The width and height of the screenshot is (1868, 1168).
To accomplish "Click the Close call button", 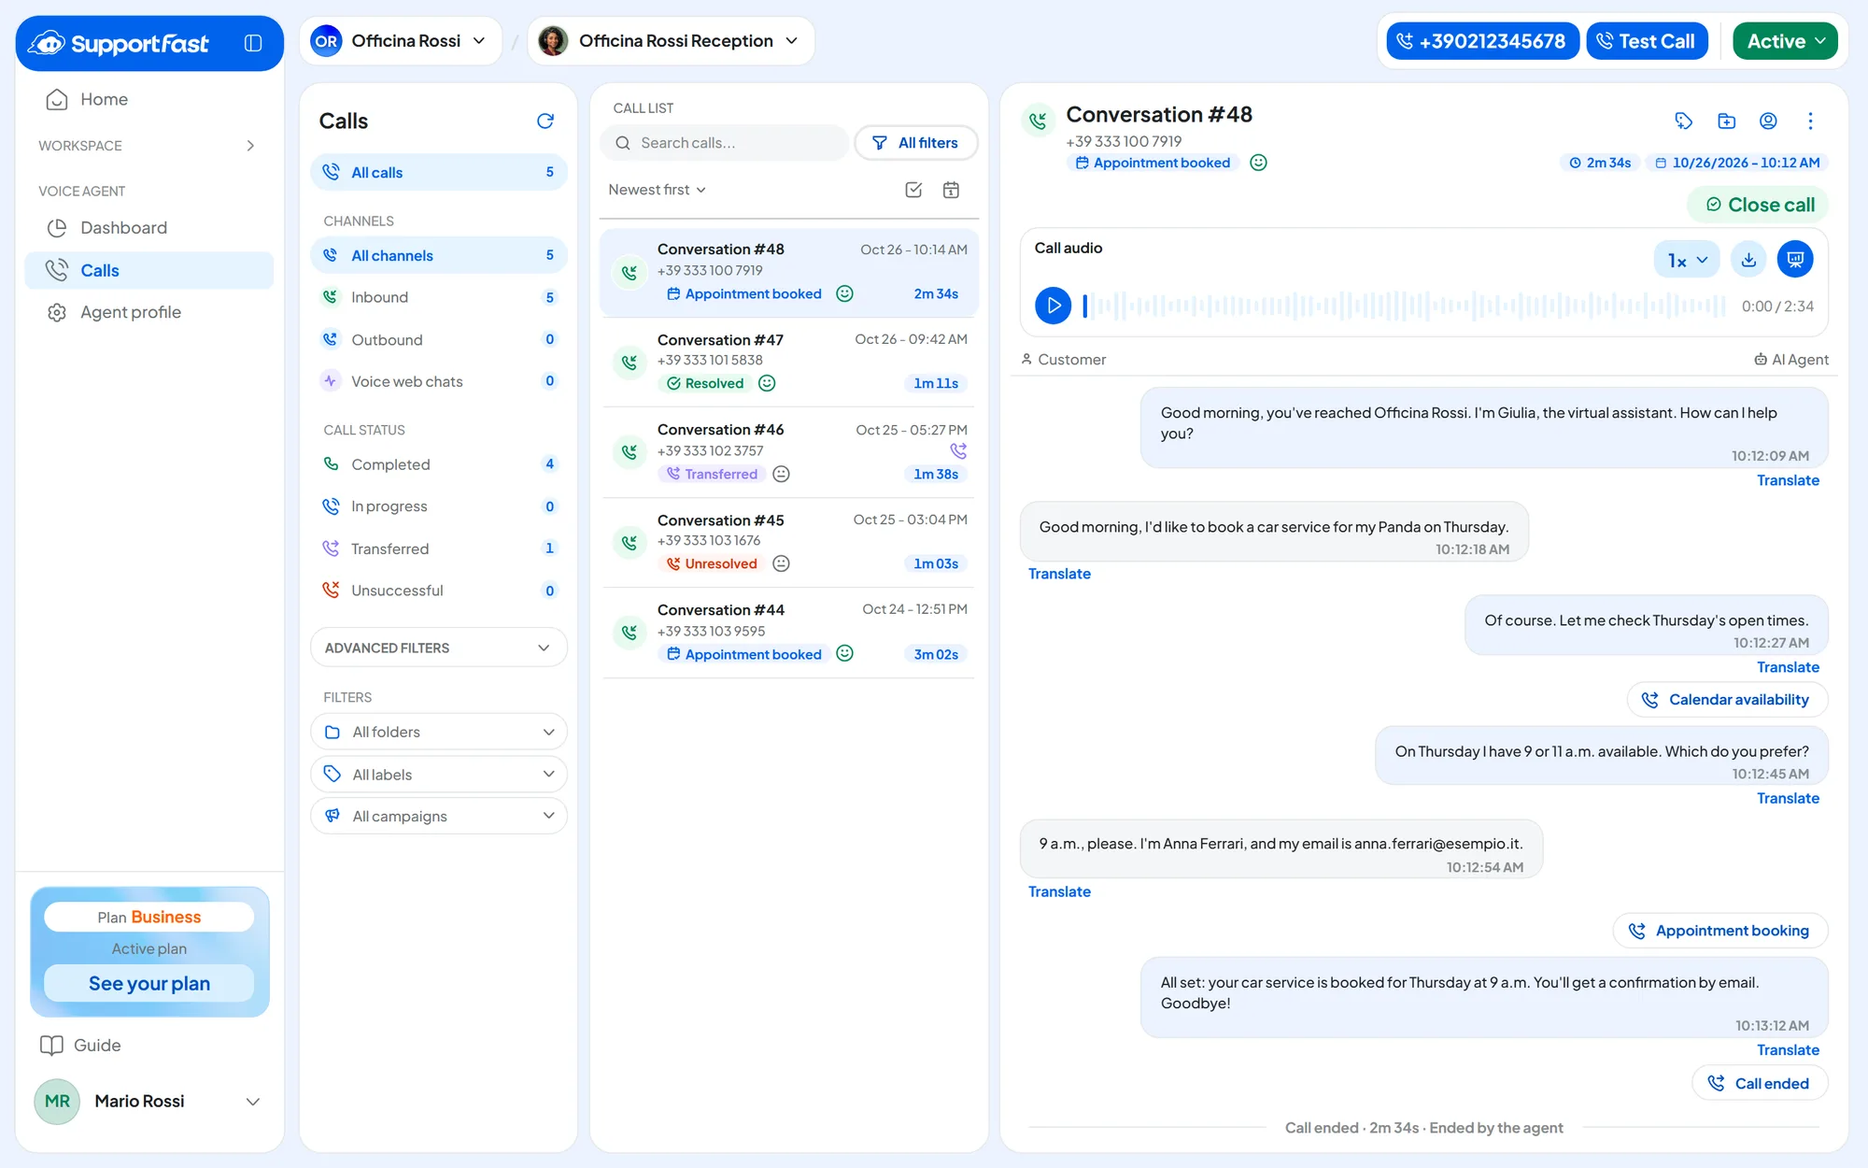I will coord(1759,205).
